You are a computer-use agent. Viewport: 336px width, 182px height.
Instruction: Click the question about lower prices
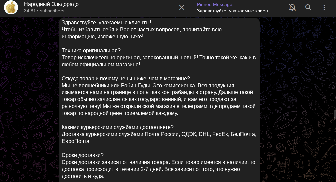click(126, 78)
